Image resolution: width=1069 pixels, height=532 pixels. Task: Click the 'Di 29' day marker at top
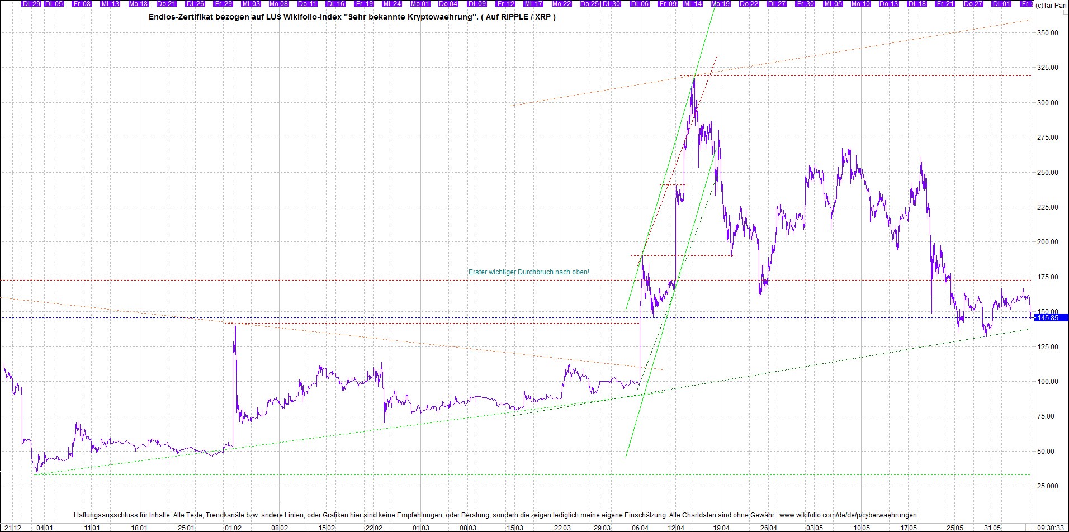click(31, 3)
